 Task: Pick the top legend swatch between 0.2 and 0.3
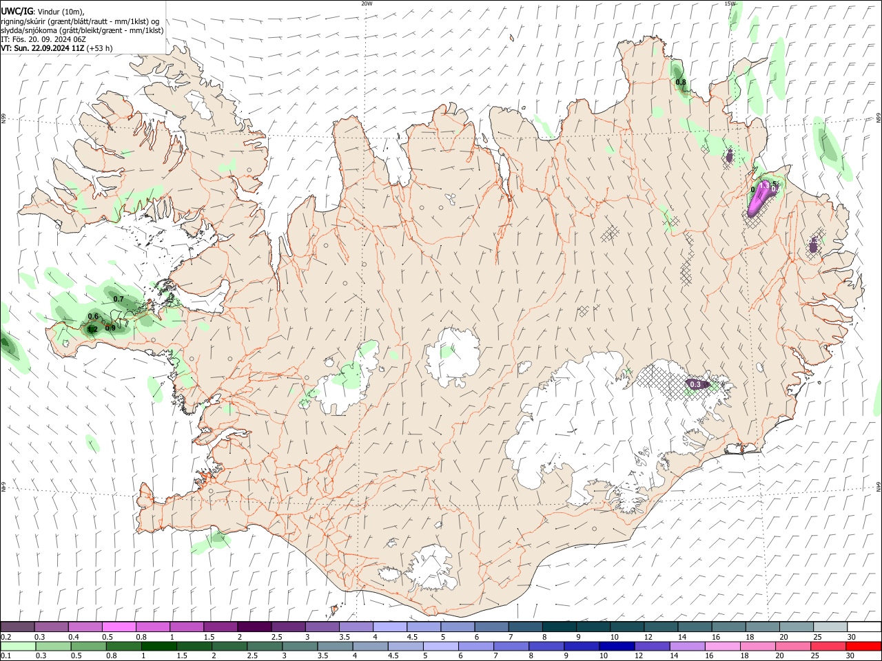(18, 627)
